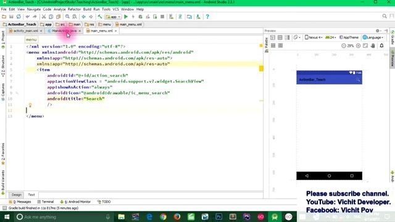The height and width of the screenshot is (222, 395).
Task: Toggle the Structure side panel
Action: pos(3,66)
